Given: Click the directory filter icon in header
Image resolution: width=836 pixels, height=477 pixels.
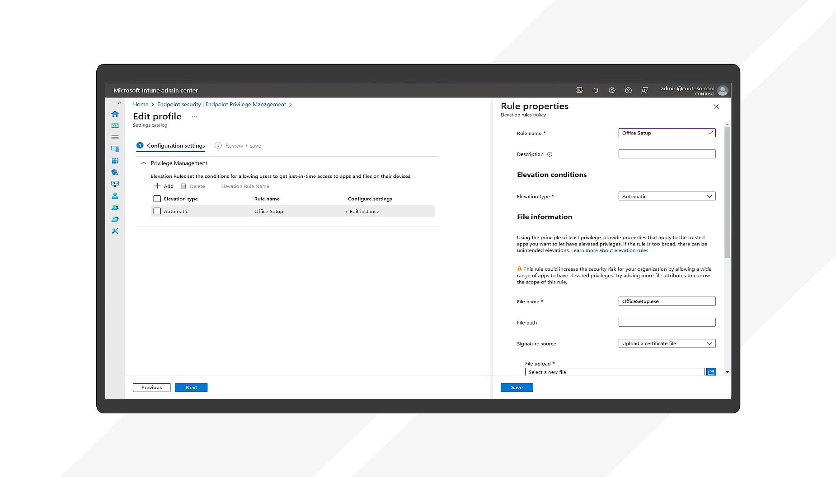Looking at the screenshot, I should [x=579, y=91].
